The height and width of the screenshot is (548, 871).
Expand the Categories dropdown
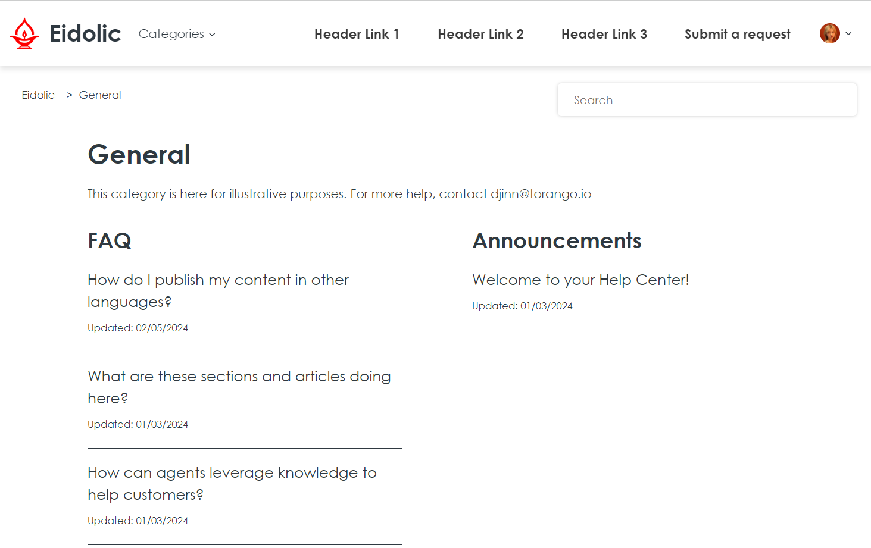click(x=177, y=34)
